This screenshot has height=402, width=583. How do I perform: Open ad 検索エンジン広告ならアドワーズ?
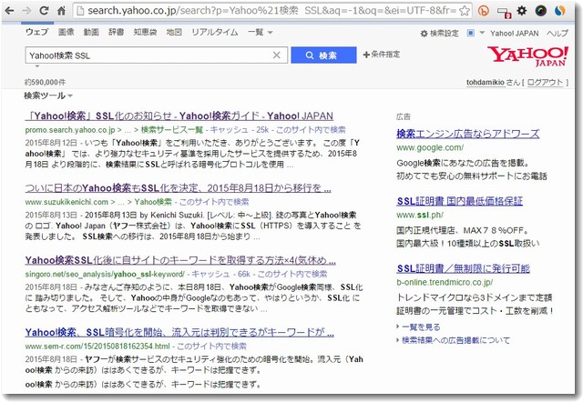pyautogui.click(x=467, y=134)
